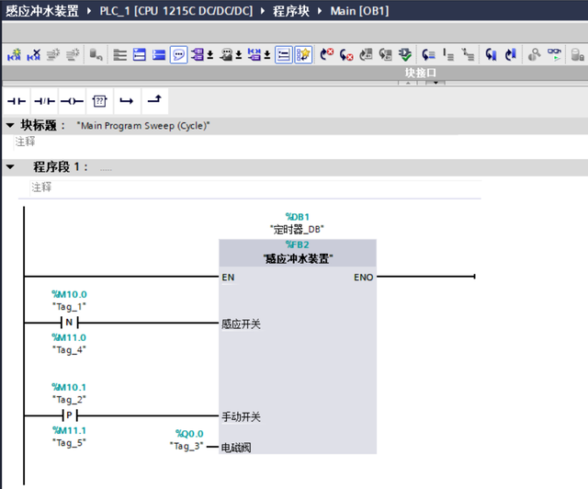Expand block interface with up arrow handle
Image resolution: width=588 pixels, height=489 pixels.
point(408,83)
